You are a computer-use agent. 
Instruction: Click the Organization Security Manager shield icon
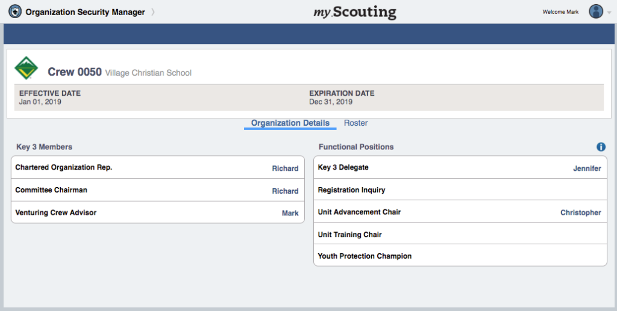pos(15,12)
